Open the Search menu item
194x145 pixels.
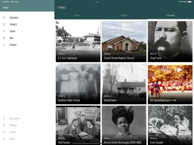point(13,45)
